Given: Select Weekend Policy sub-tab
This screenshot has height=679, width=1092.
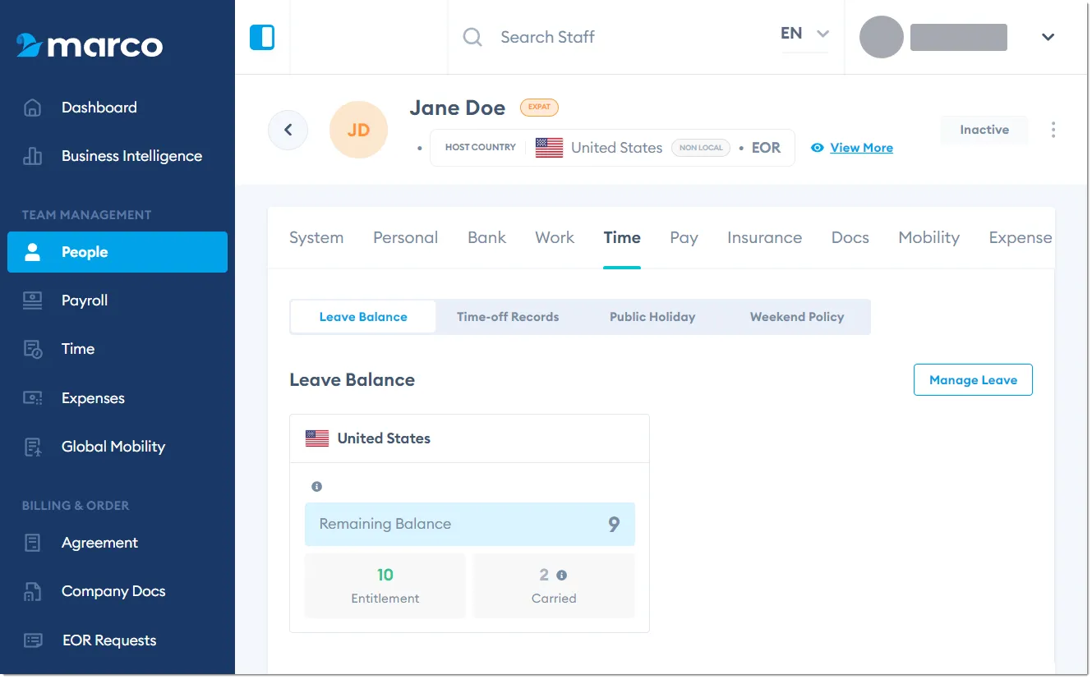Looking at the screenshot, I should 797,317.
